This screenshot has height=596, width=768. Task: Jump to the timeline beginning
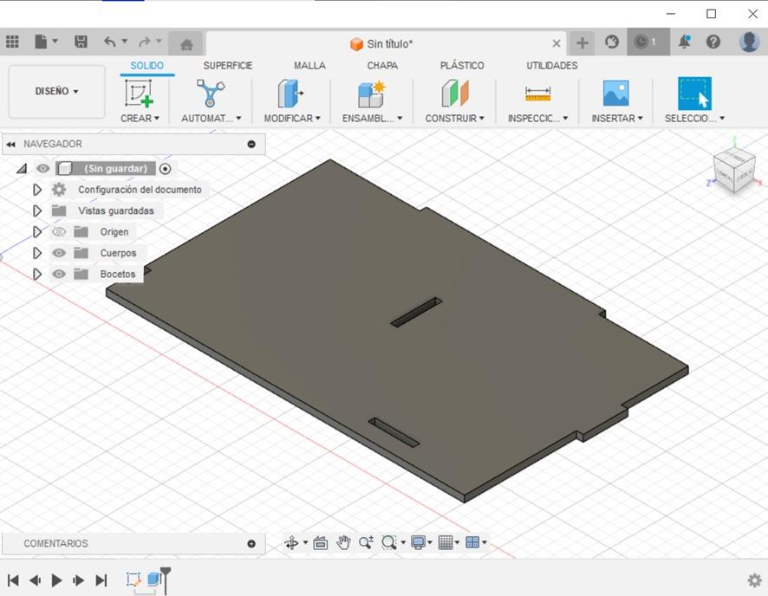pyautogui.click(x=13, y=580)
